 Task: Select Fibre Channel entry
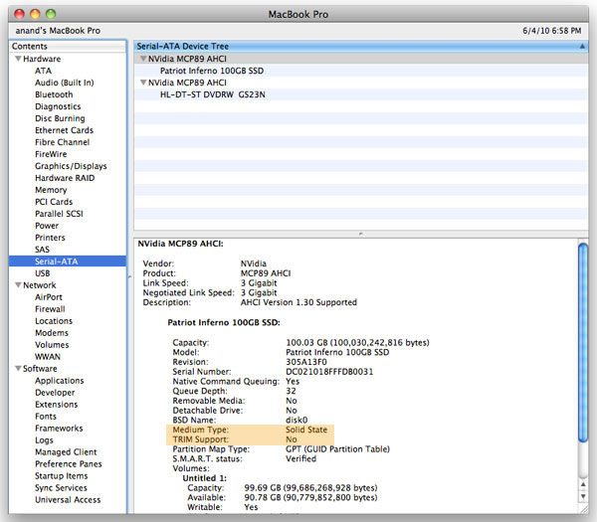click(62, 142)
